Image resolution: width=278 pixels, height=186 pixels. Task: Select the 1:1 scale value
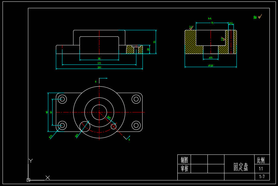click(x=261, y=169)
